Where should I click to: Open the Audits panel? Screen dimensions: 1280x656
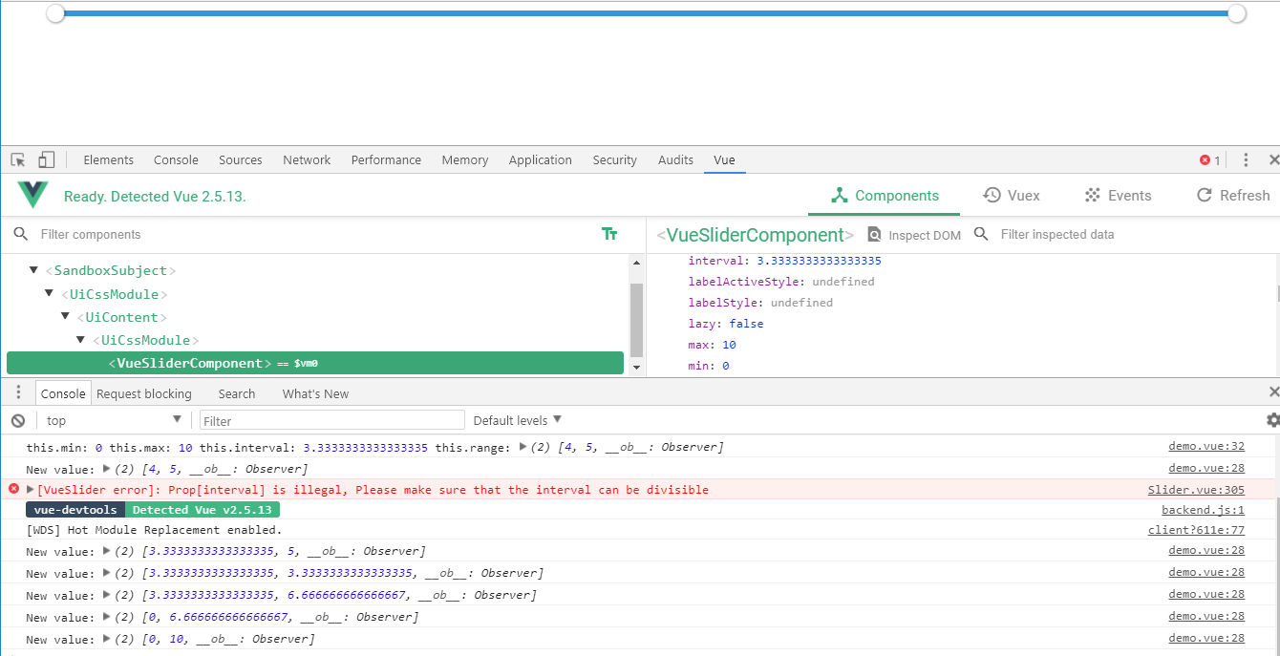point(675,160)
